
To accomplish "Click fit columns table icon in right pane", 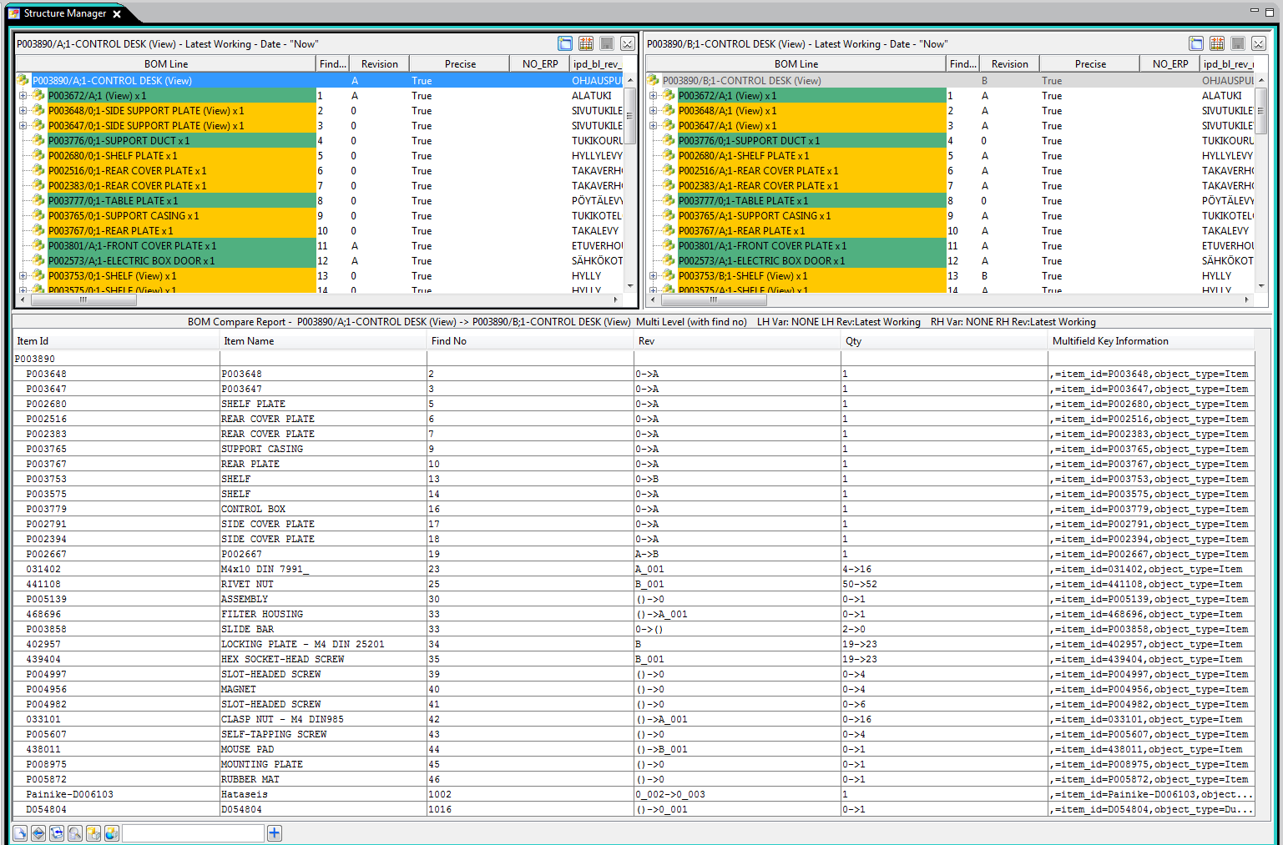I will coord(1217,43).
